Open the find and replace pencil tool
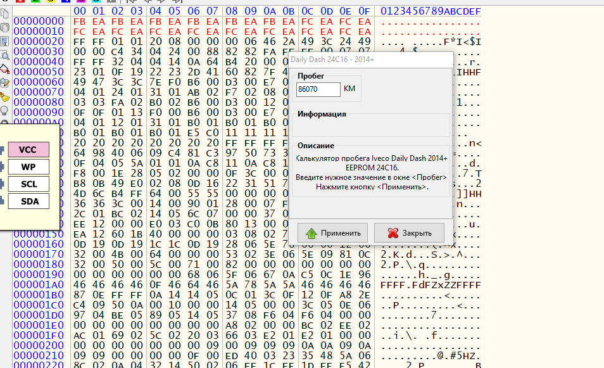This screenshot has width=604, height=368. [4, 83]
